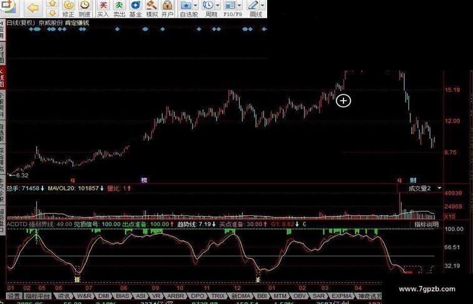Click the 开户 lock icon
Viewport: 473px width, 304px height.
tap(167, 6)
